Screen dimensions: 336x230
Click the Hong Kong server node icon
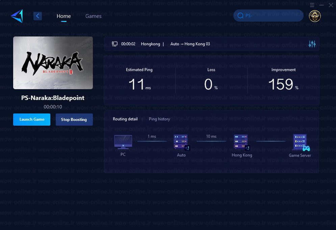[x=242, y=142]
